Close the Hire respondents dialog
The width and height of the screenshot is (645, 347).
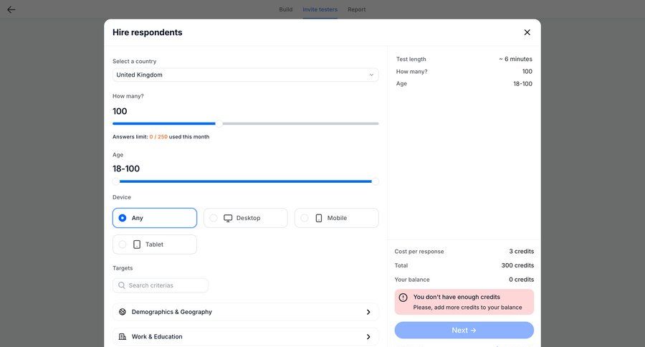pyautogui.click(x=527, y=32)
